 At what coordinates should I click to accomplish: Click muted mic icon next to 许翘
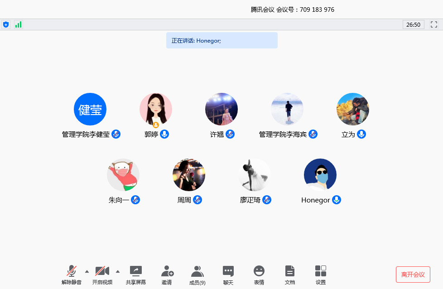[x=230, y=134]
